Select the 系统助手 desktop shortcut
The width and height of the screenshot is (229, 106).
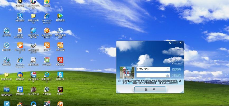[x=60, y=76]
